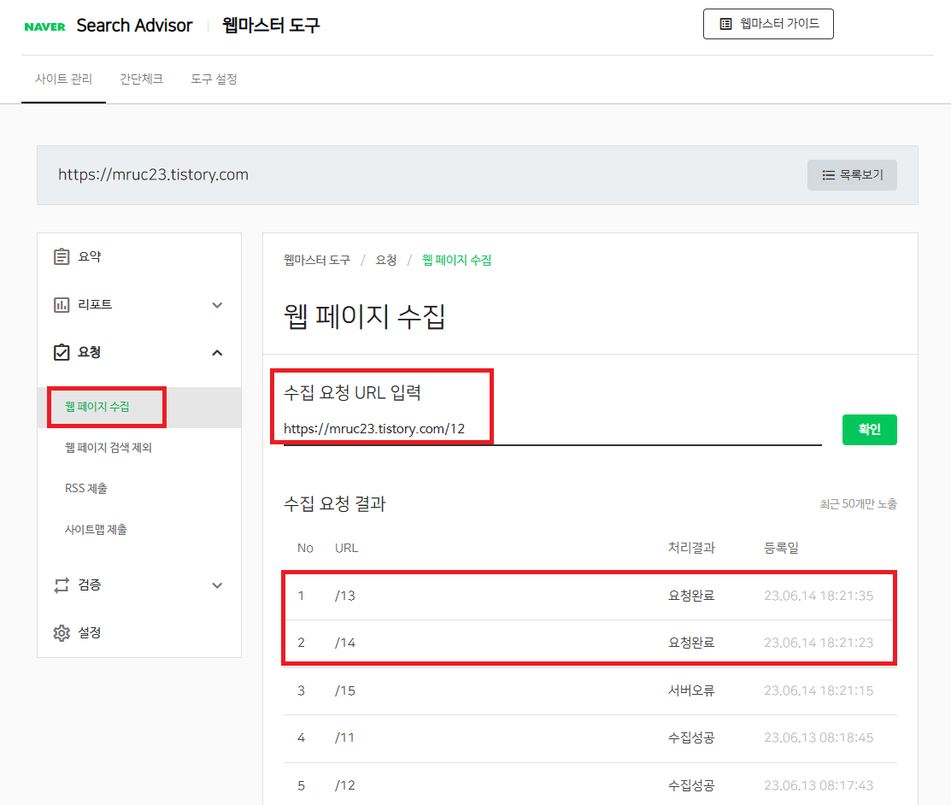Click date 23.06.14 18:21:35

pyautogui.click(x=819, y=596)
